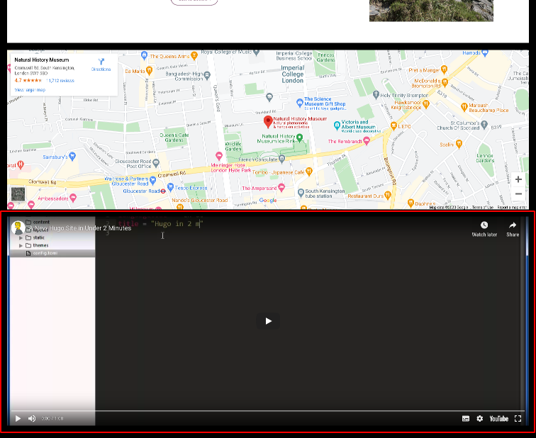This screenshot has height=438, width=536.
Task: Select the Meininger Hotel pink marker
Action: (219, 156)
